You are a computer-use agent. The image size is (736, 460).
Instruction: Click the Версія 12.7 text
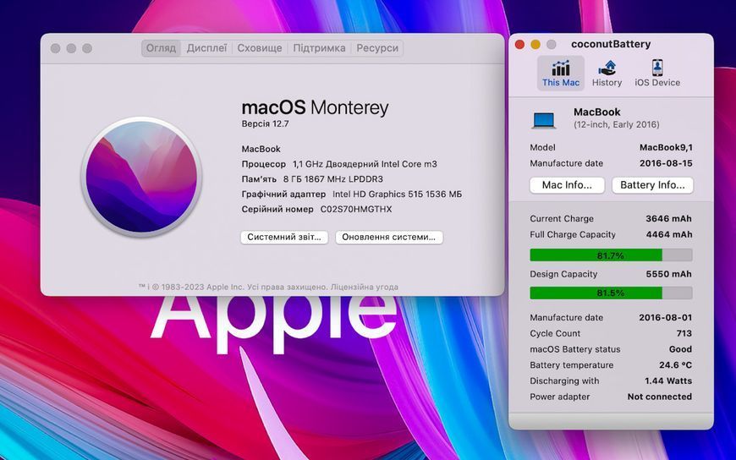tap(265, 124)
